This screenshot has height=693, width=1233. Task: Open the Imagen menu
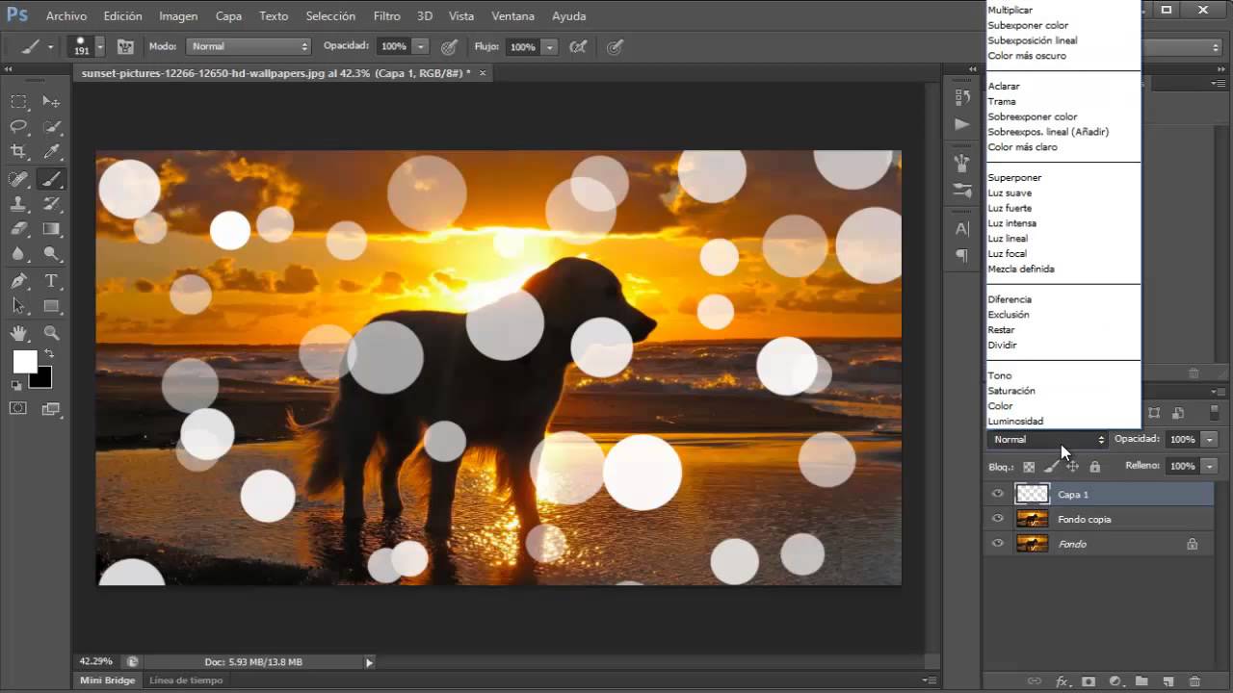point(178,16)
